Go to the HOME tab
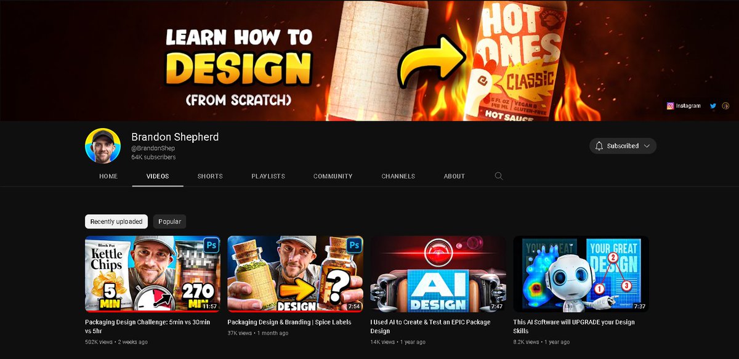 pos(108,176)
